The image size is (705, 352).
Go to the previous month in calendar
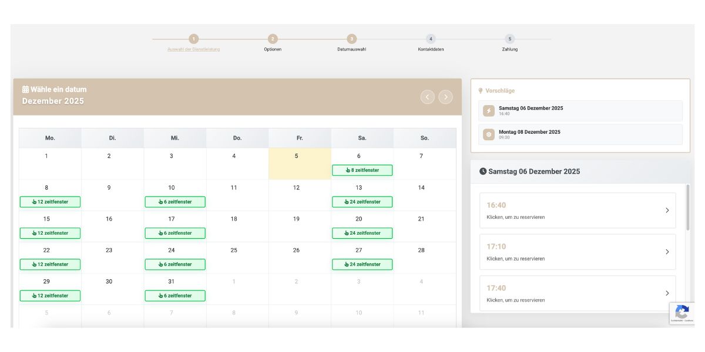point(427,97)
